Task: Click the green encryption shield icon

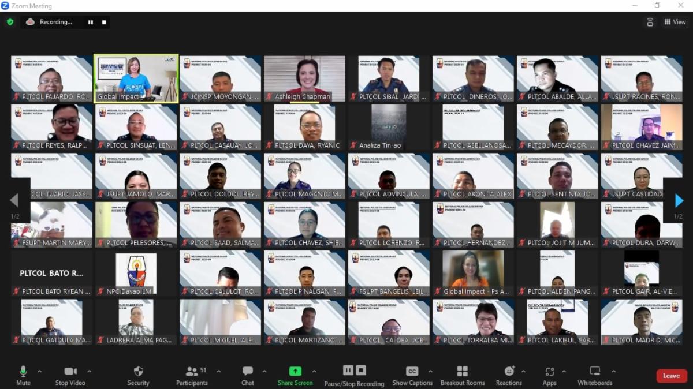Action: pyautogui.click(x=10, y=22)
